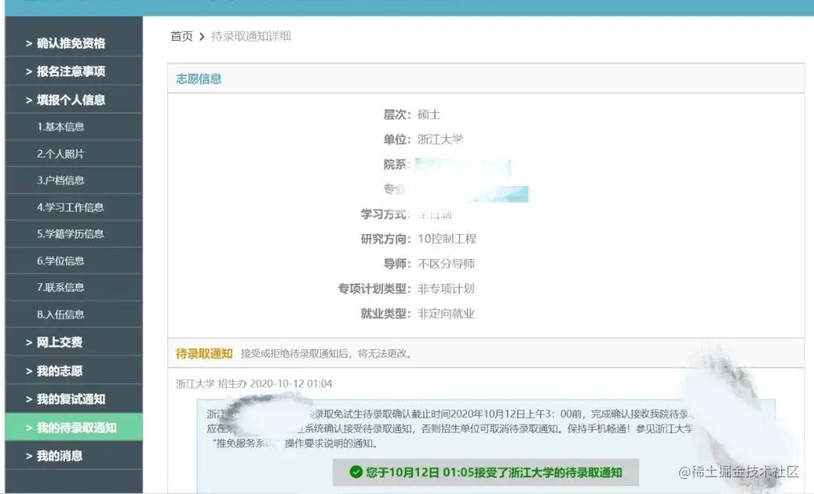
Task: Click the 浙江大学 acceptance confirmation bar
Action: tap(486, 472)
